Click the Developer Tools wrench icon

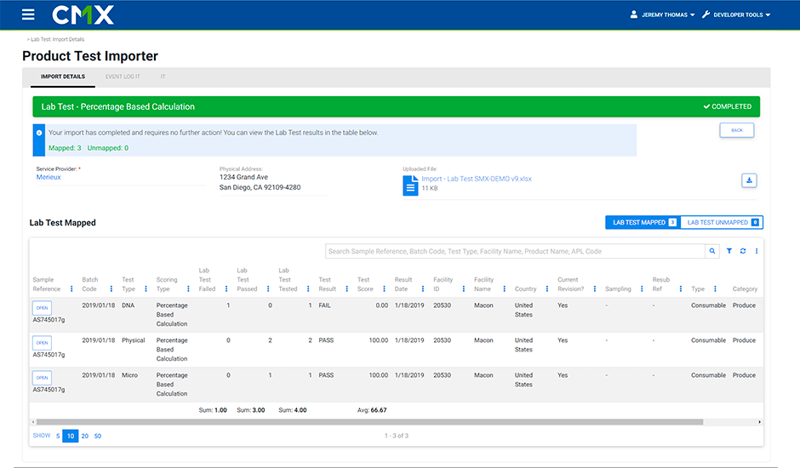pyautogui.click(x=706, y=14)
